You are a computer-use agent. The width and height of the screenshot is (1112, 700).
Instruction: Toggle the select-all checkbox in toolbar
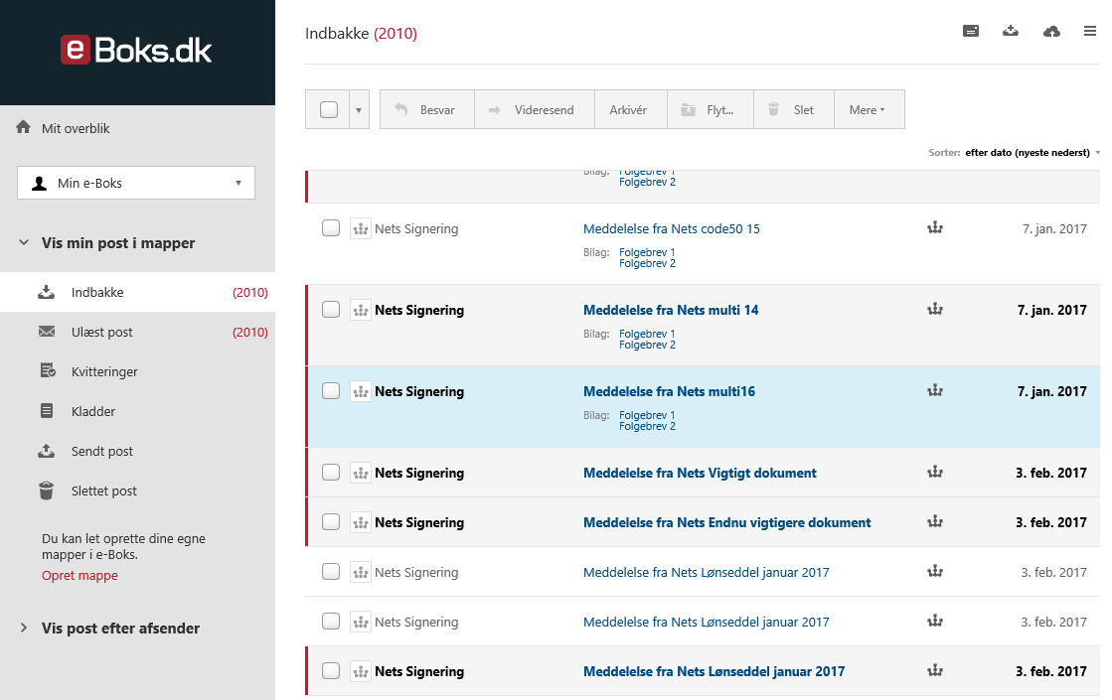pyautogui.click(x=328, y=110)
